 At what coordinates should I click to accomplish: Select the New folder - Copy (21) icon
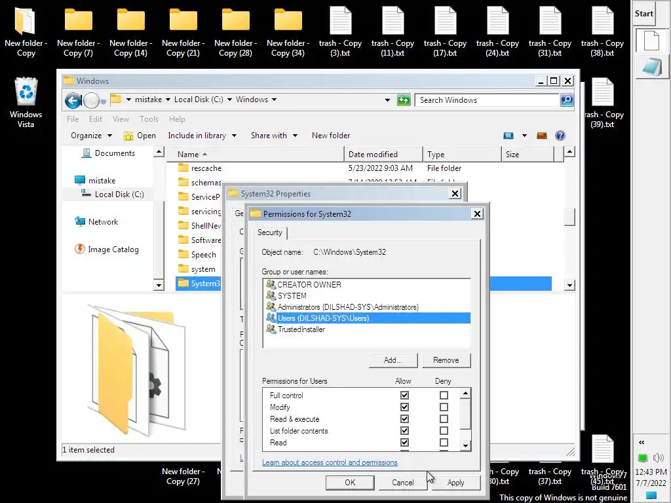pyautogui.click(x=183, y=32)
